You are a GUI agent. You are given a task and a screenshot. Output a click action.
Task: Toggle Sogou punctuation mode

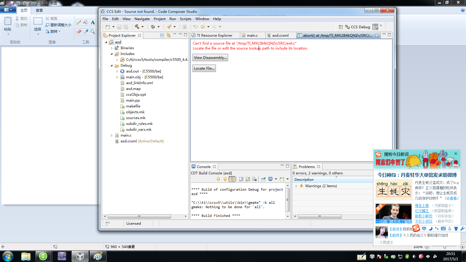click(437, 229)
